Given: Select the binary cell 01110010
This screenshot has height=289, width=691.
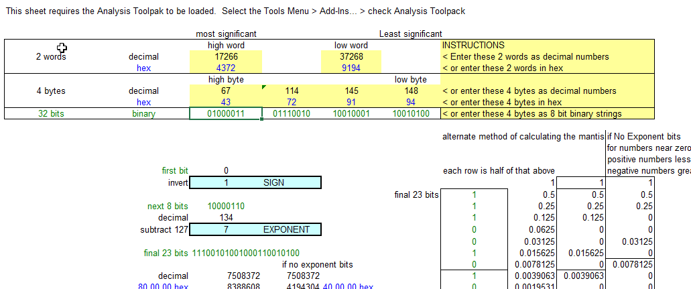Looking at the screenshot, I should click(292, 114).
